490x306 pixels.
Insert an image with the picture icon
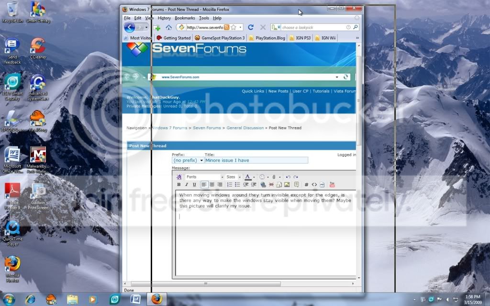click(287, 185)
